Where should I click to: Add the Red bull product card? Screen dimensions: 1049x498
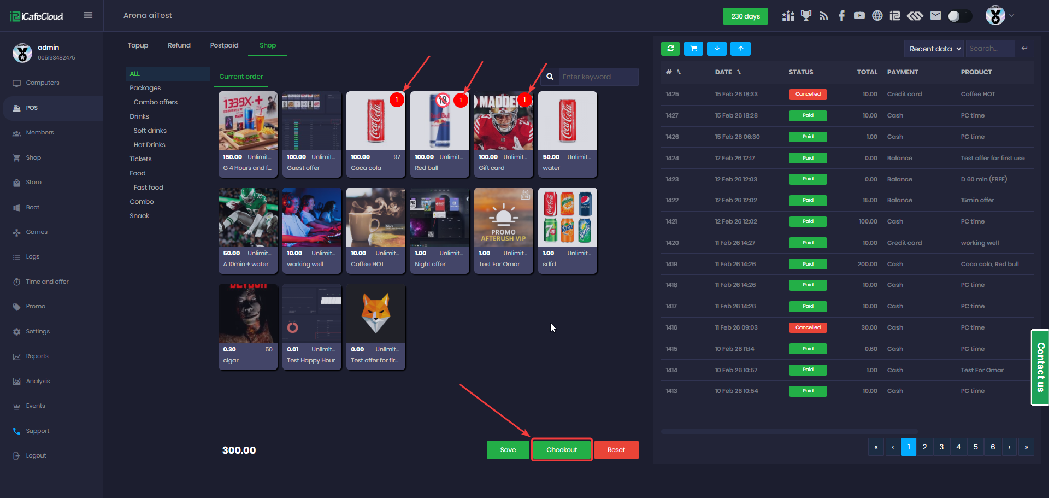439,134
